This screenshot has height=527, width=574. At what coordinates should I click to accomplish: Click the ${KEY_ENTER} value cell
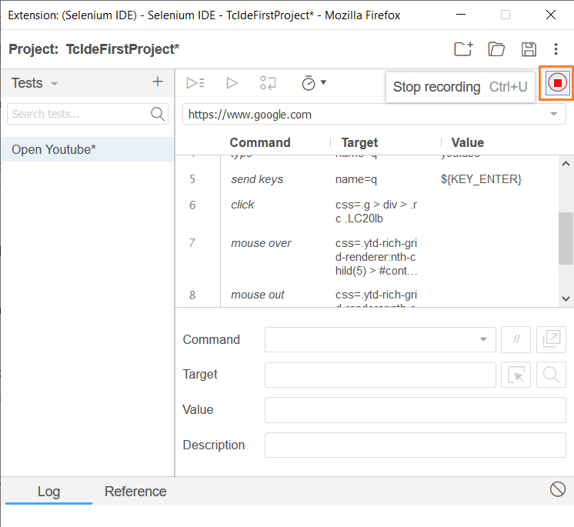tap(481, 179)
